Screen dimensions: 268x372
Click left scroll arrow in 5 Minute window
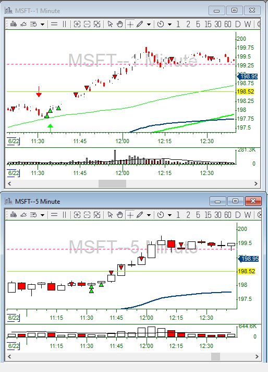click(x=9, y=356)
